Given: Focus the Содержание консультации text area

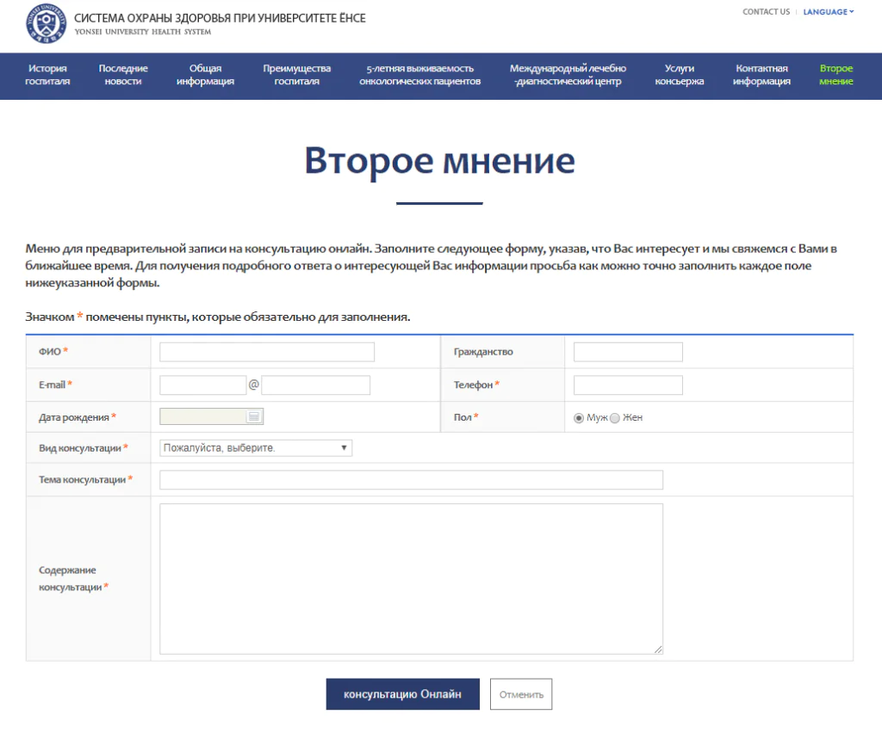Looking at the screenshot, I should [x=411, y=577].
